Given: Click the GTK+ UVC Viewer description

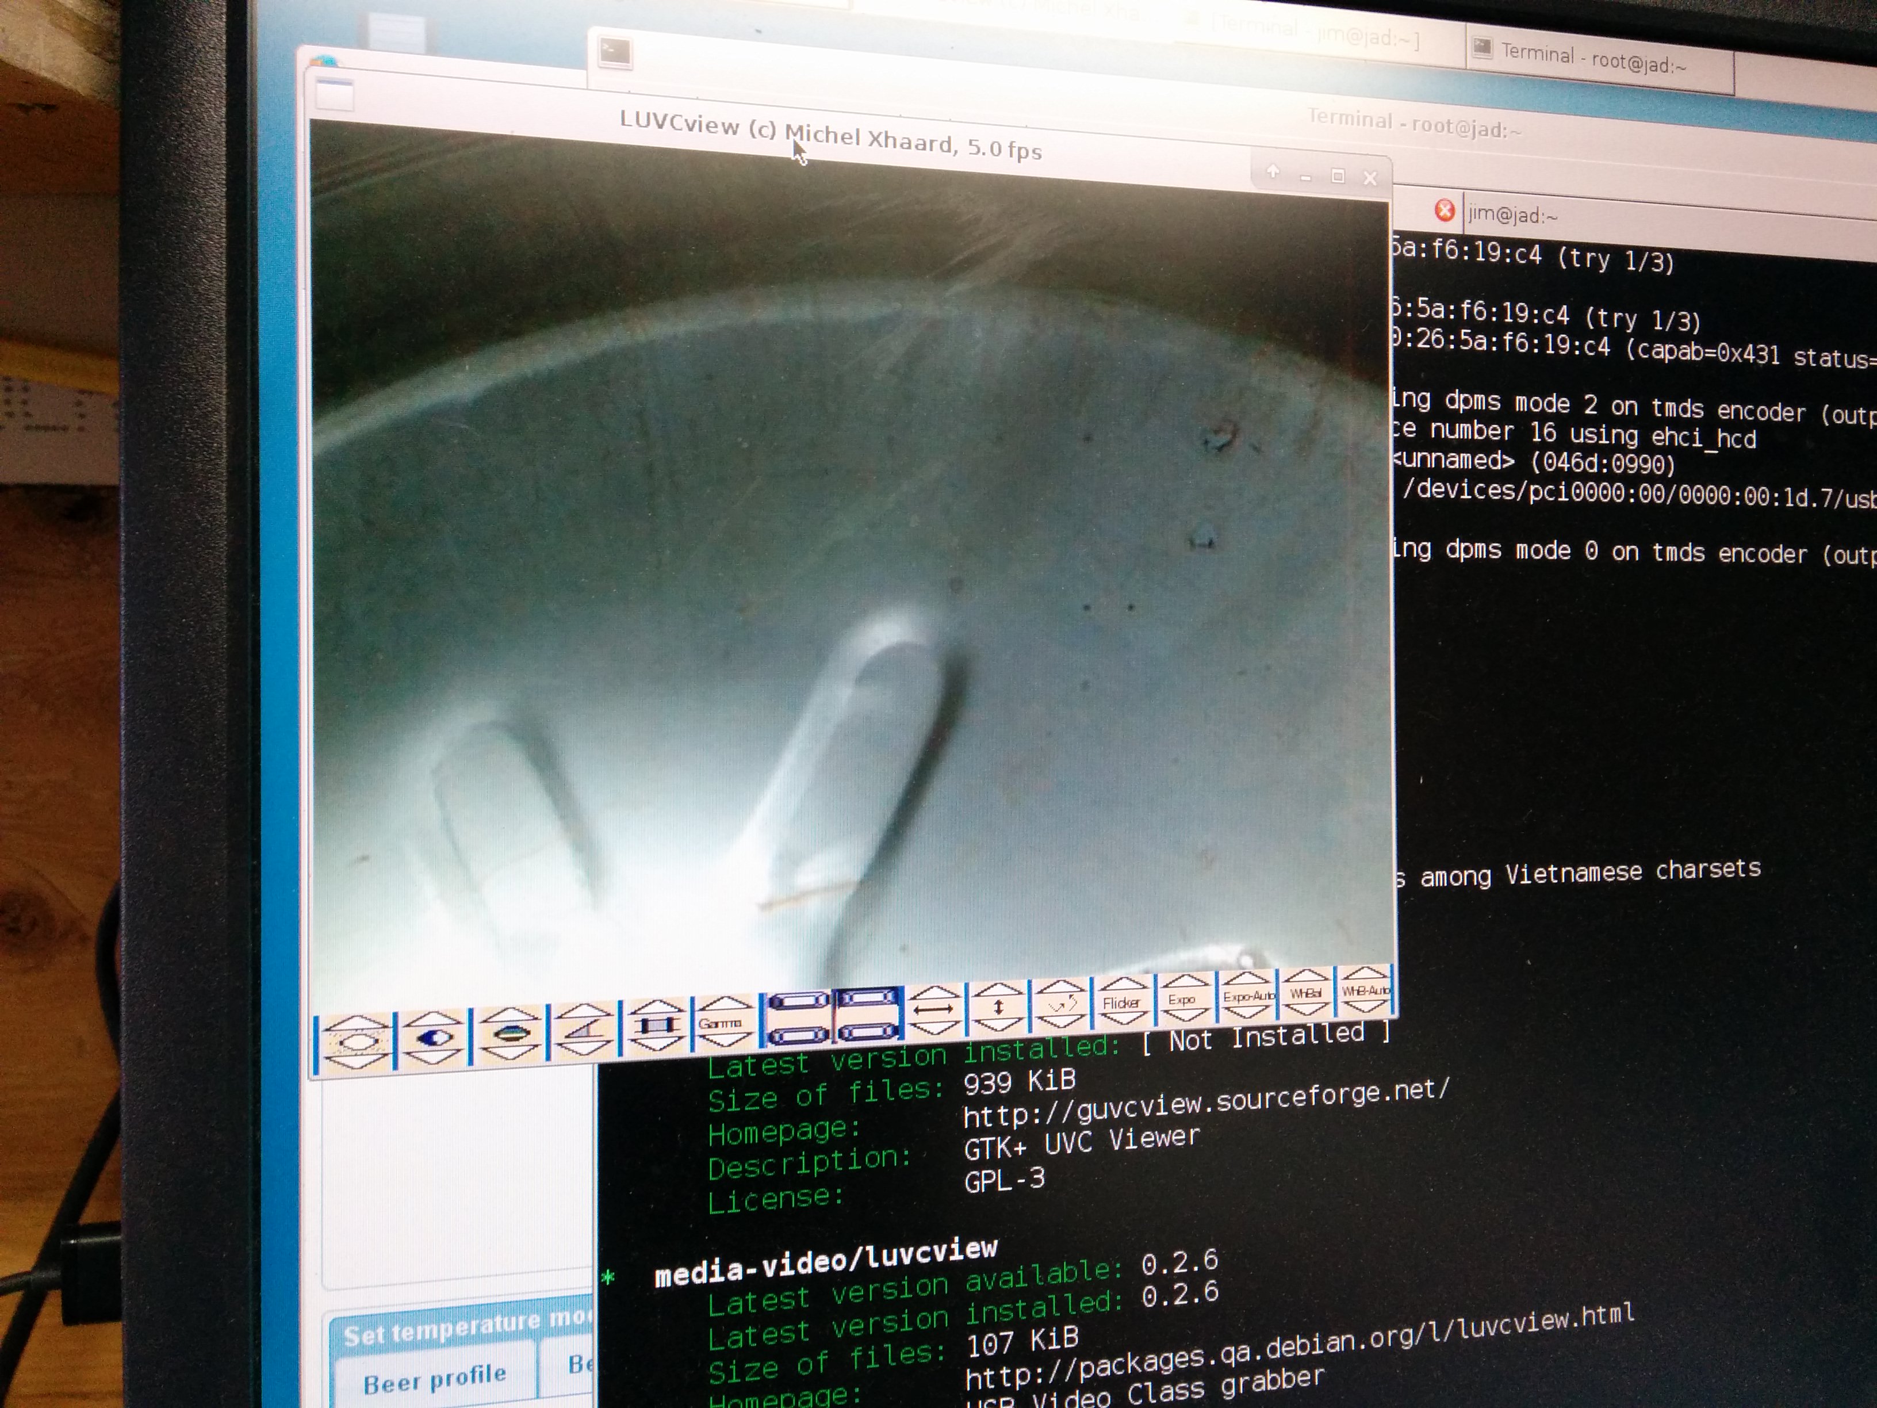Looking at the screenshot, I should (x=1082, y=1143).
